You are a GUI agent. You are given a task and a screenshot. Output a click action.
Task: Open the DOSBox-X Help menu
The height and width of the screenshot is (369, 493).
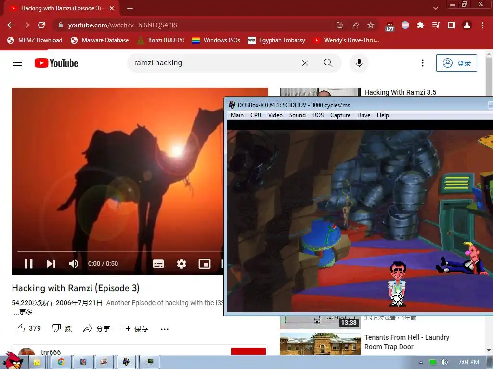coord(383,115)
